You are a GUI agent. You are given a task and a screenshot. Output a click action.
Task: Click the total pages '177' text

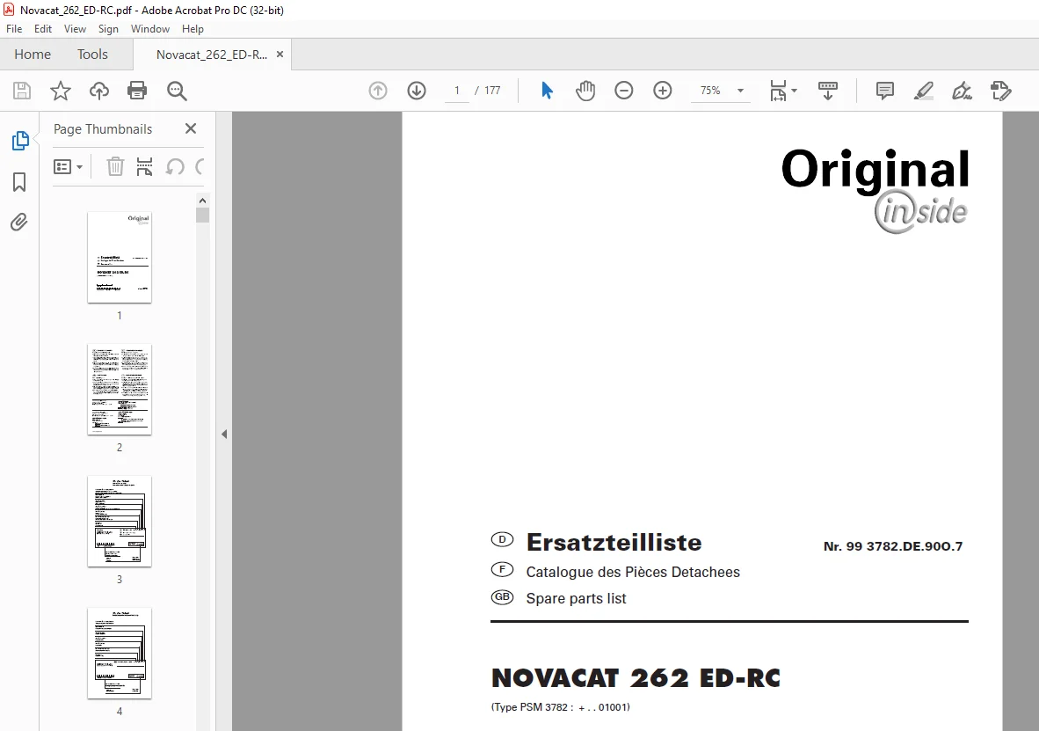[x=492, y=91]
